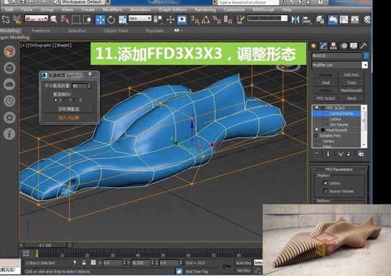Switch to the Object Paint ribbon tab
This screenshot has width=391, height=276.
tap(116, 31)
